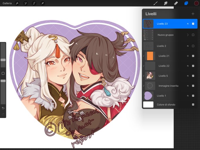Open blend mode N for Immagine inserita
This screenshot has width=200, height=150.
[188, 86]
